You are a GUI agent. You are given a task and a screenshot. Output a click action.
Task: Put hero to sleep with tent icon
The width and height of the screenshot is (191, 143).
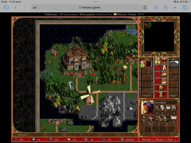pyautogui.click(x=164, y=68)
